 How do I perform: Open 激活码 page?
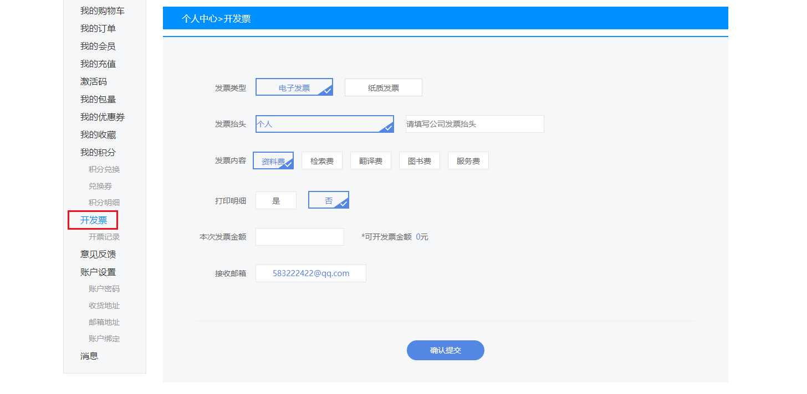(94, 82)
